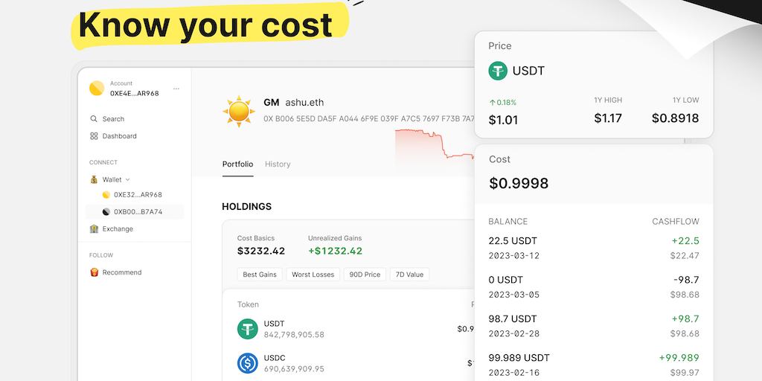The height and width of the screenshot is (381, 762).
Task: Click the Search magnifier icon
Action: pos(94,119)
